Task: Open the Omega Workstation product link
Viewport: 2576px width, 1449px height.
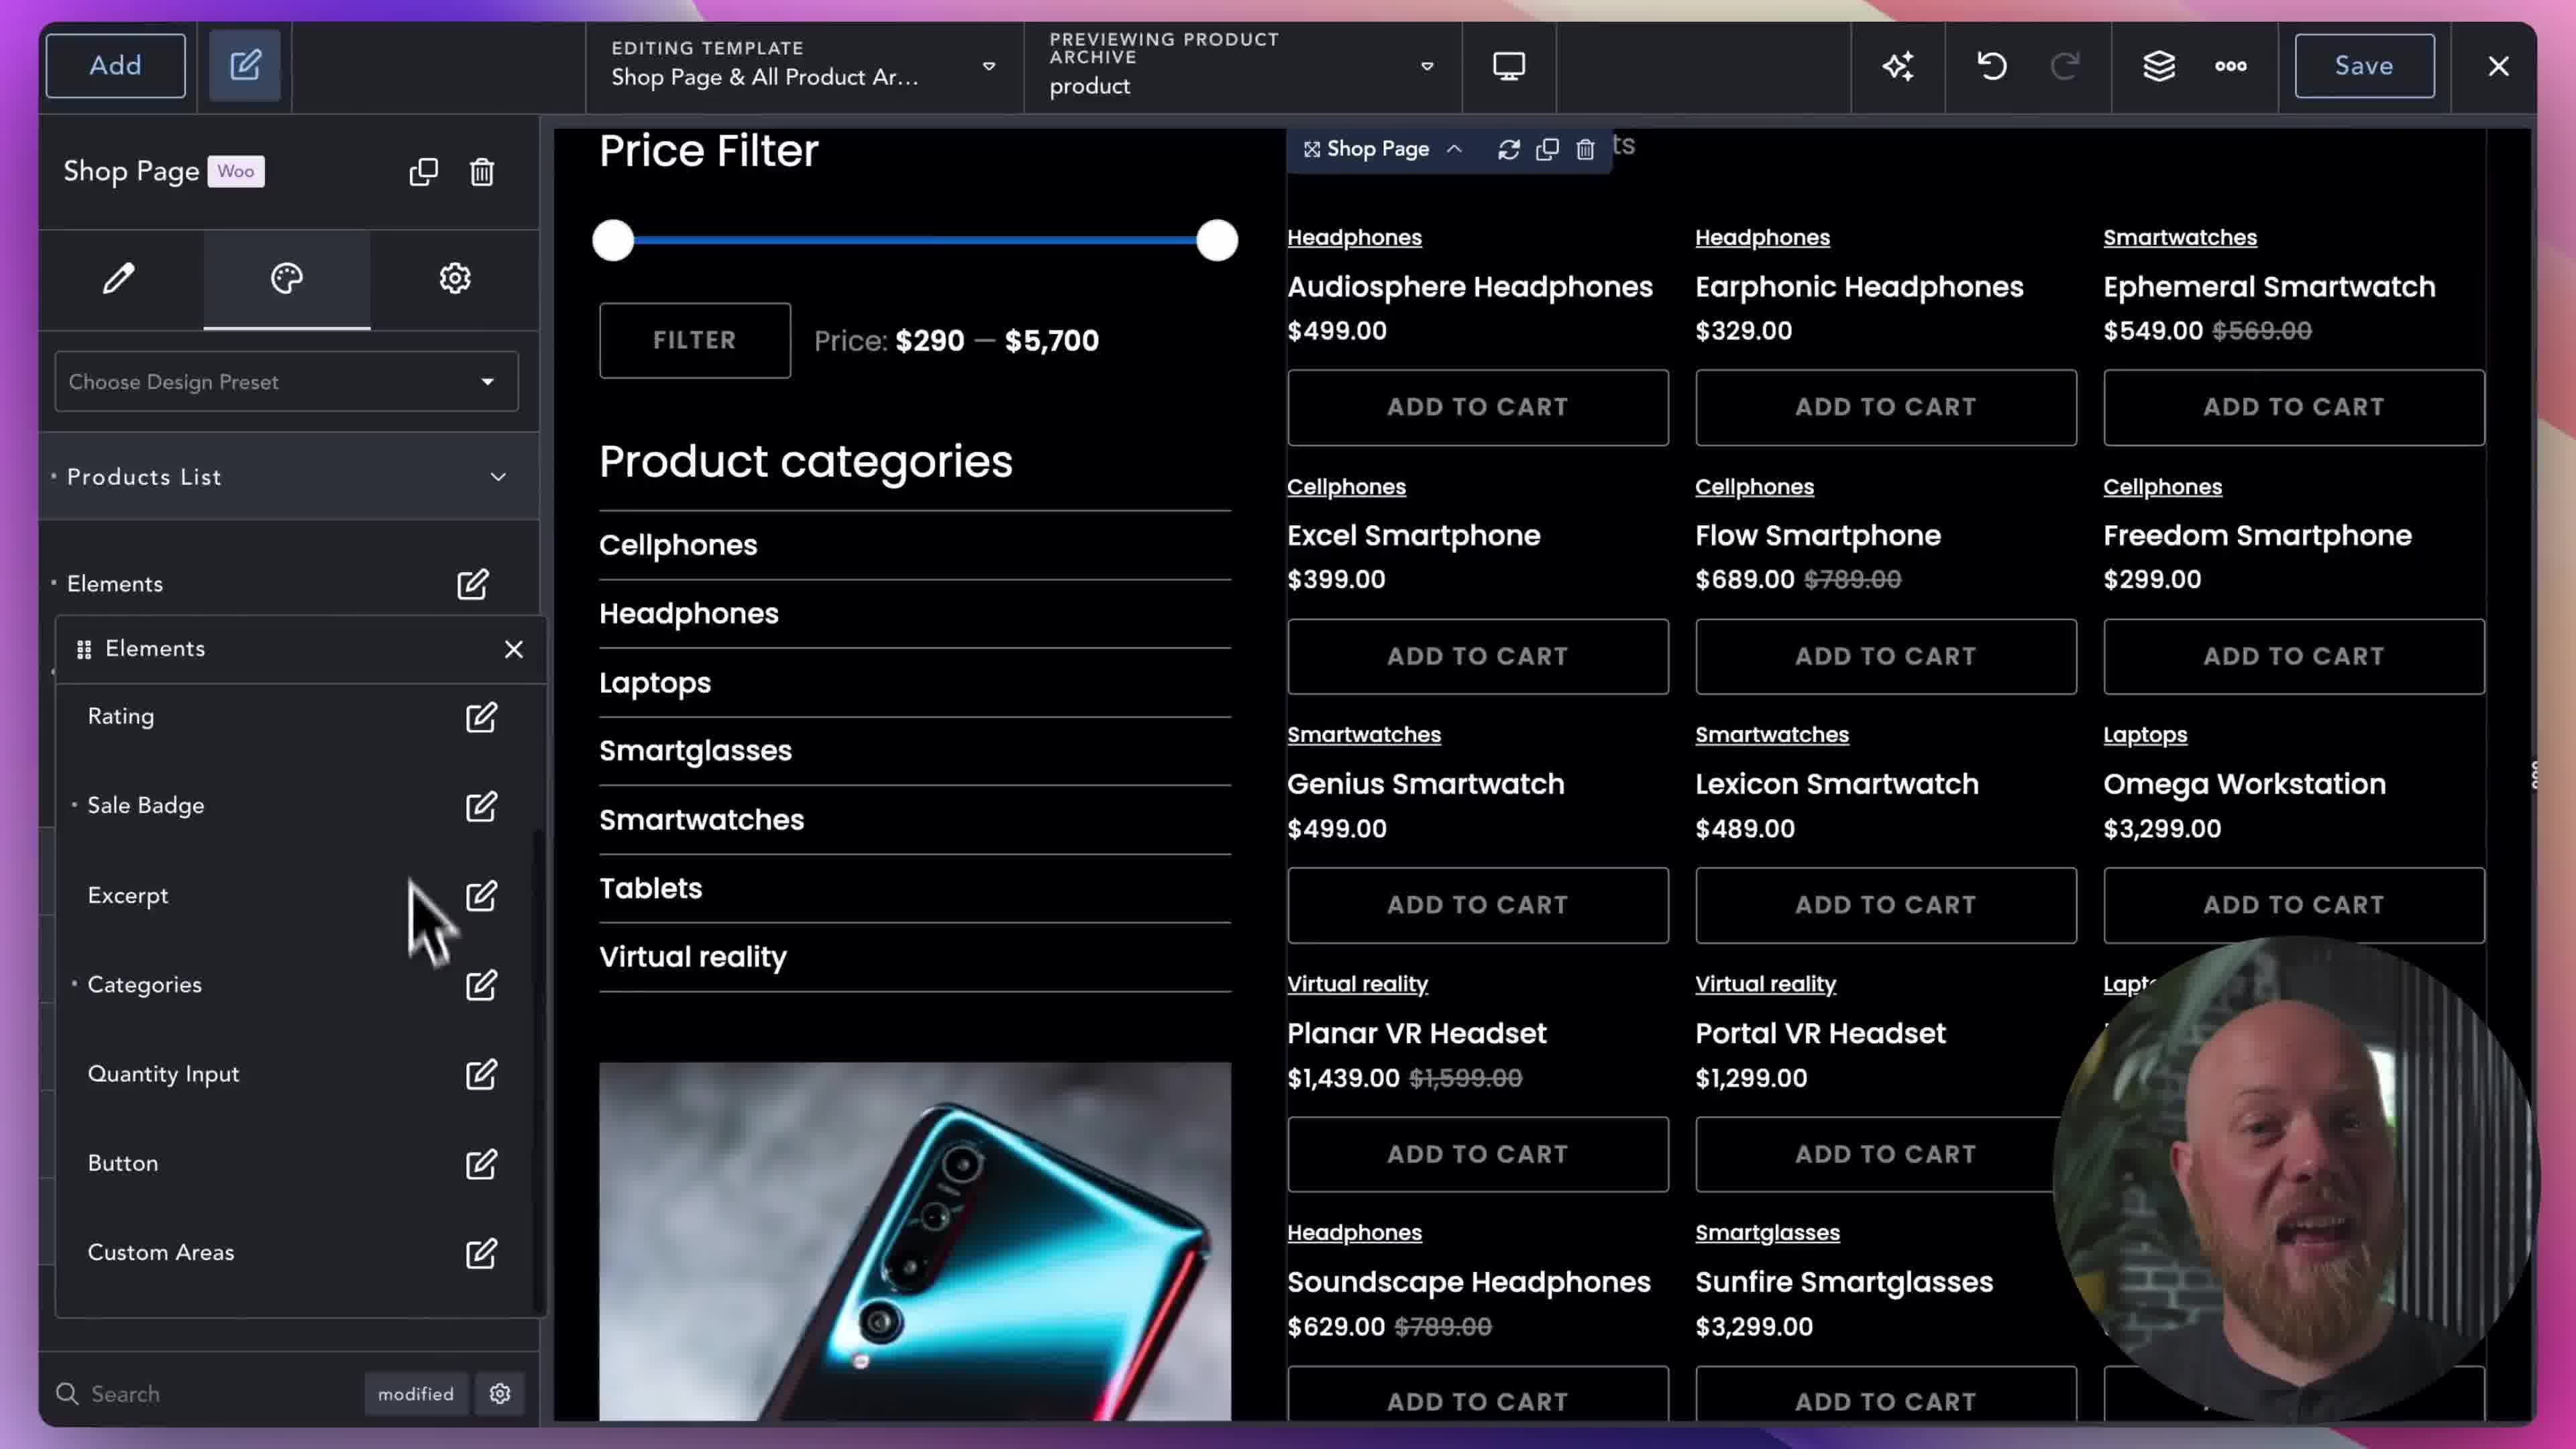Action: pyautogui.click(x=2244, y=784)
